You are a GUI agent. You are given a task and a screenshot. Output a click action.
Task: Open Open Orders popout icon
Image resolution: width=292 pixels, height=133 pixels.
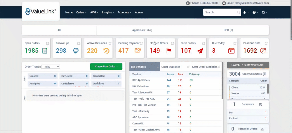(x=48, y=43)
